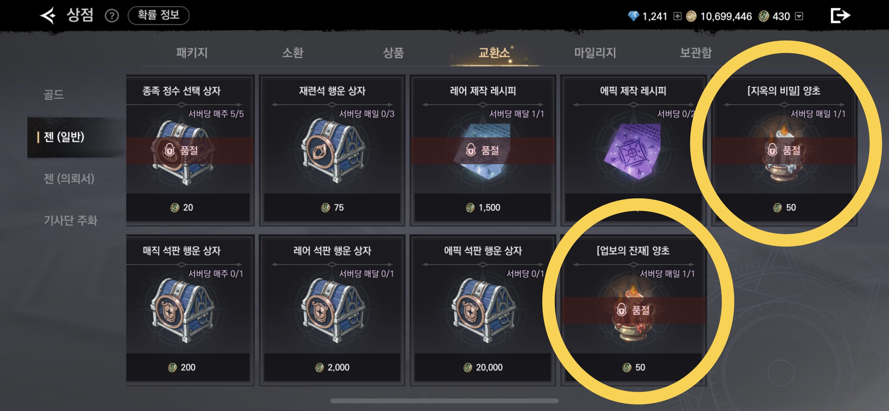Click the back arrow next to 상점

[x=48, y=16]
